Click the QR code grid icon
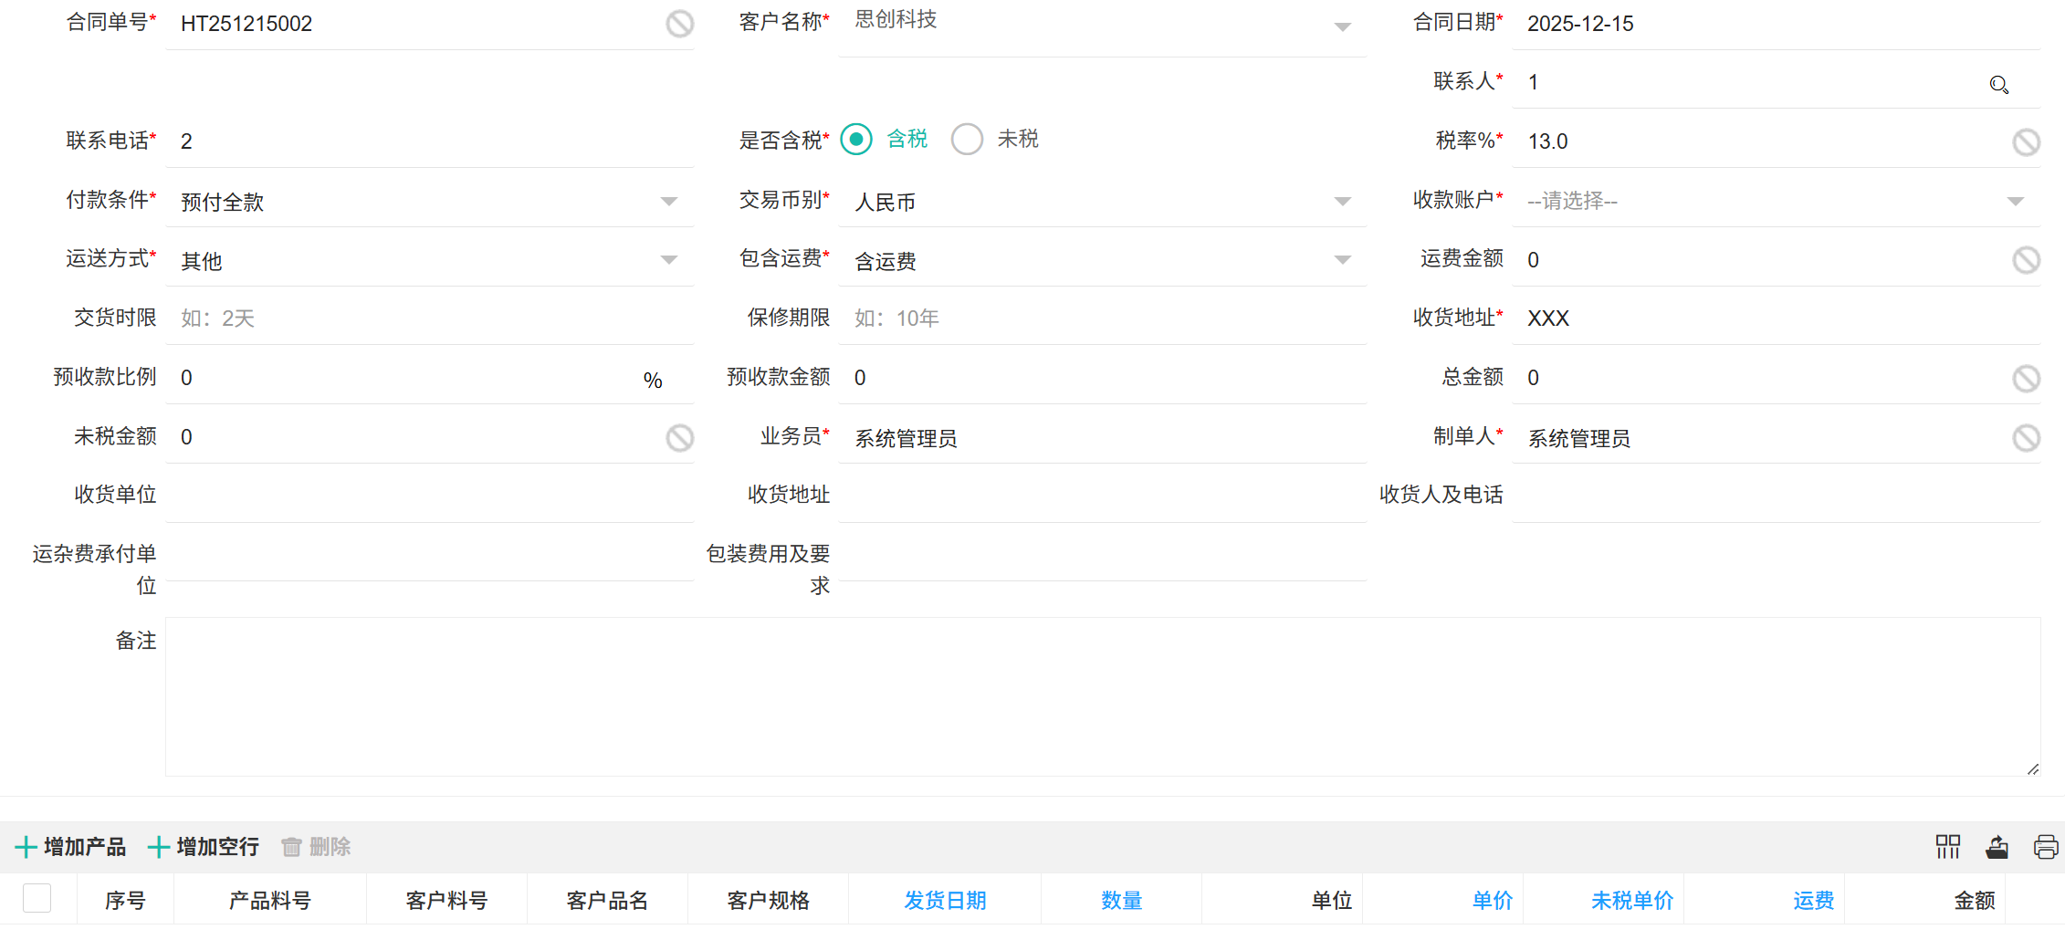This screenshot has height=940, width=2065. 1947,847
